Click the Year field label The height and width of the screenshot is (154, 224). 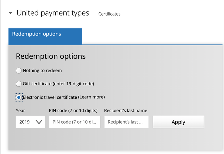20,111
